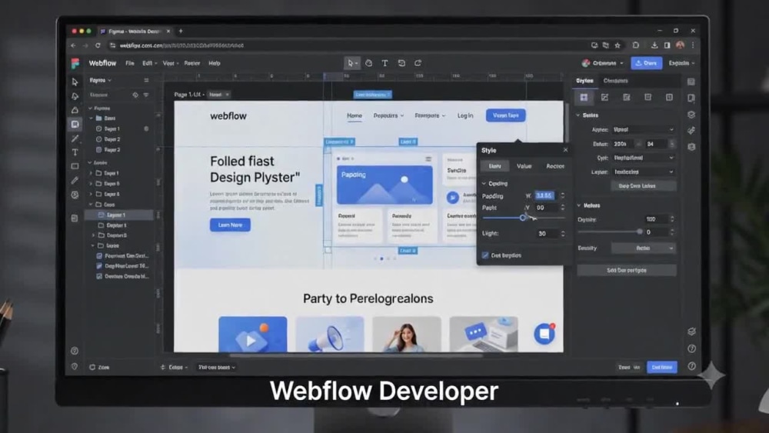Click the active grid layout icon in Styles panel

coord(584,97)
